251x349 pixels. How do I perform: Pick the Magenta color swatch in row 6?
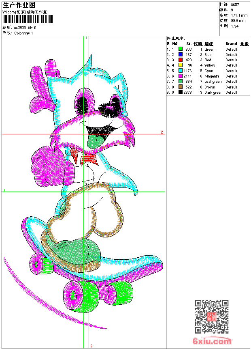[181, 76]
